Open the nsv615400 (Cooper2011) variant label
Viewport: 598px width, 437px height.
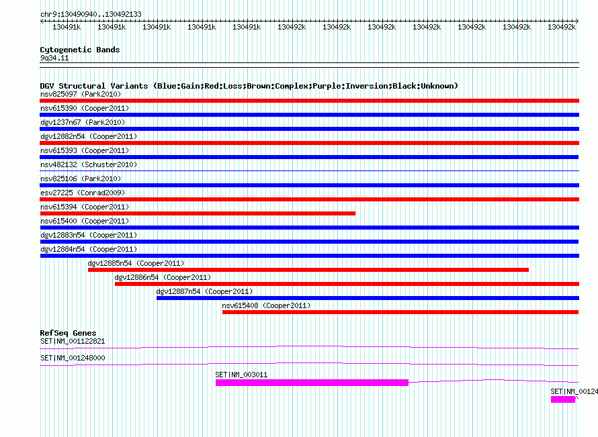tap(85, 221)
